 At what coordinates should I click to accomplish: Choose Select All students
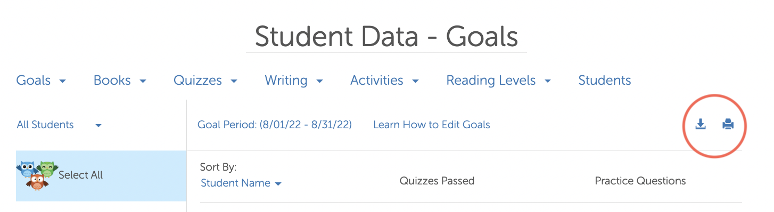[x=81, y=175]
